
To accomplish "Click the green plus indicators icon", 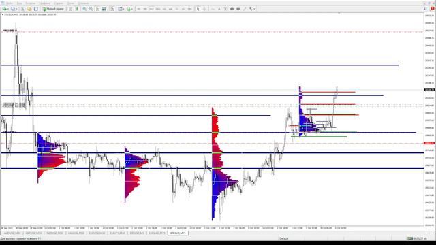I will [x=129, y=9].
